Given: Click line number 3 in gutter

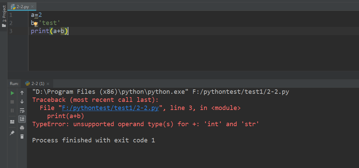Looking at the screenshot, I should click(11, 31).
